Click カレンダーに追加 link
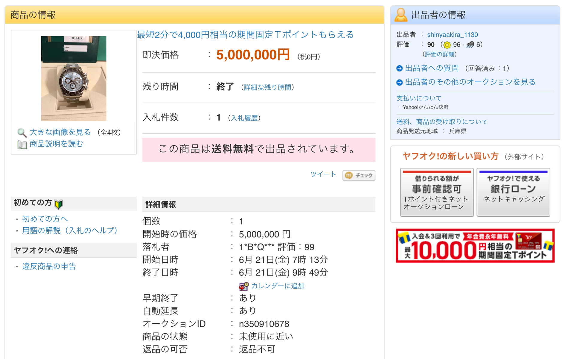 278,286
